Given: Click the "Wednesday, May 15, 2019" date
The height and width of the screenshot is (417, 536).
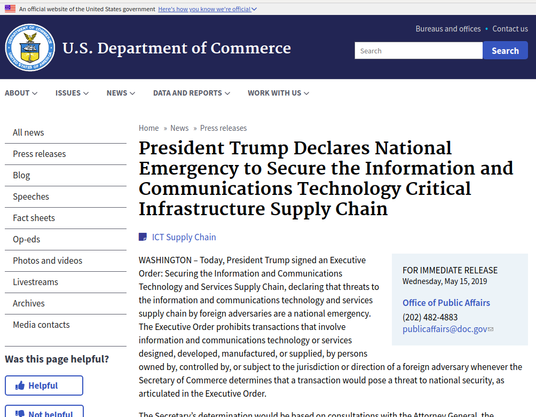Looking at the screenshot, I should pos(444,281).
